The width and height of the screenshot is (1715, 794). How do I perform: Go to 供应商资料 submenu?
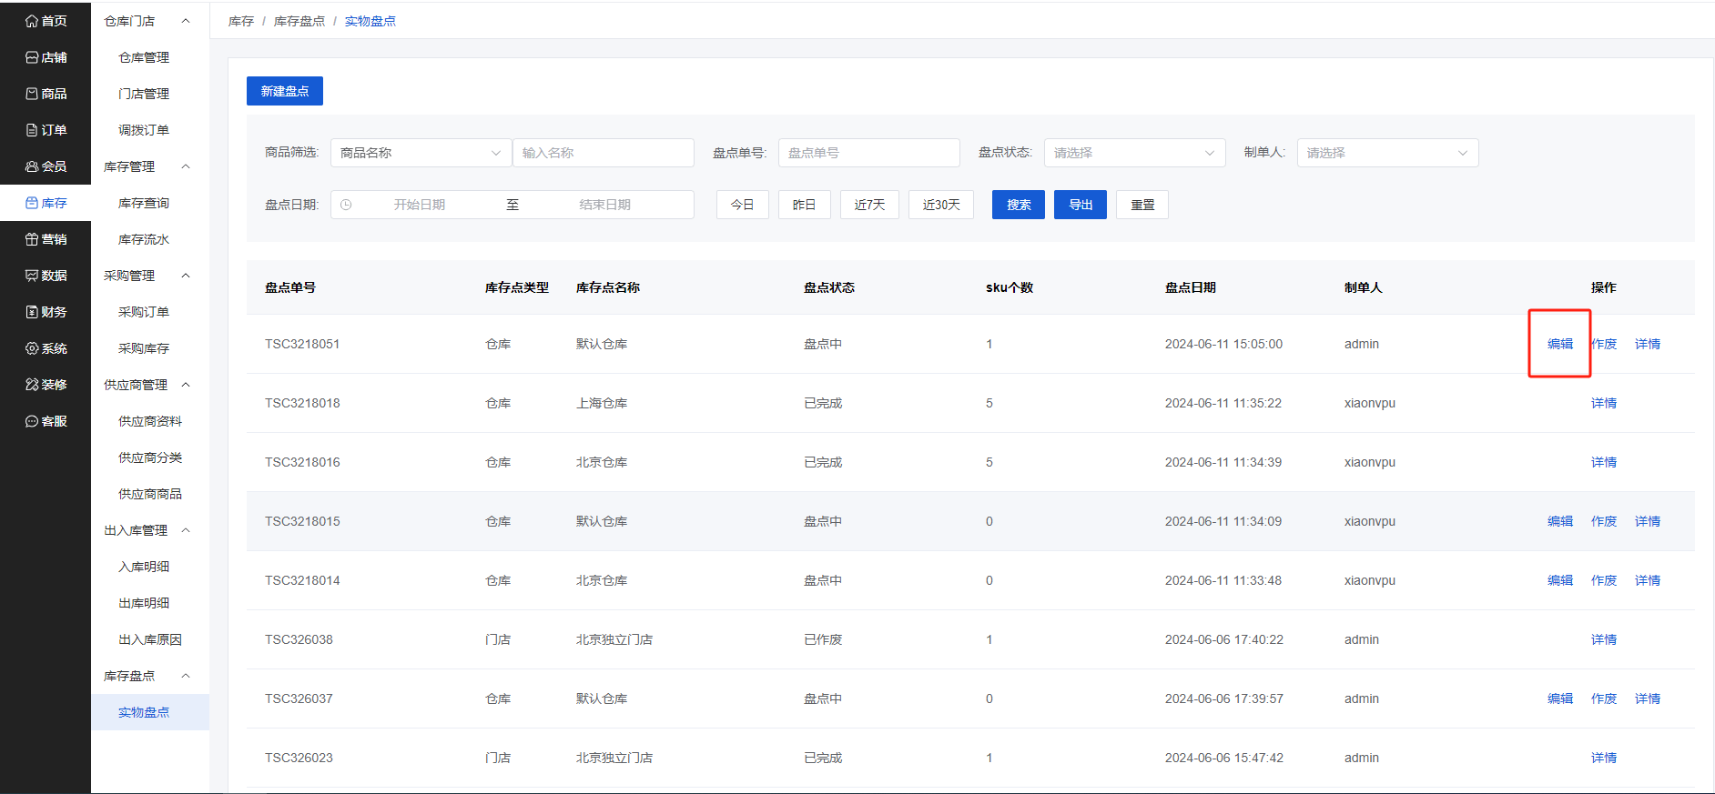150,421
